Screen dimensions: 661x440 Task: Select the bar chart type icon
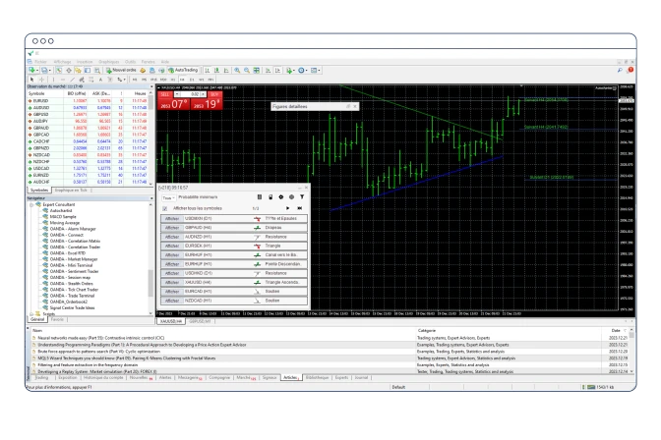pyautogui.click(x=207, y=71)
